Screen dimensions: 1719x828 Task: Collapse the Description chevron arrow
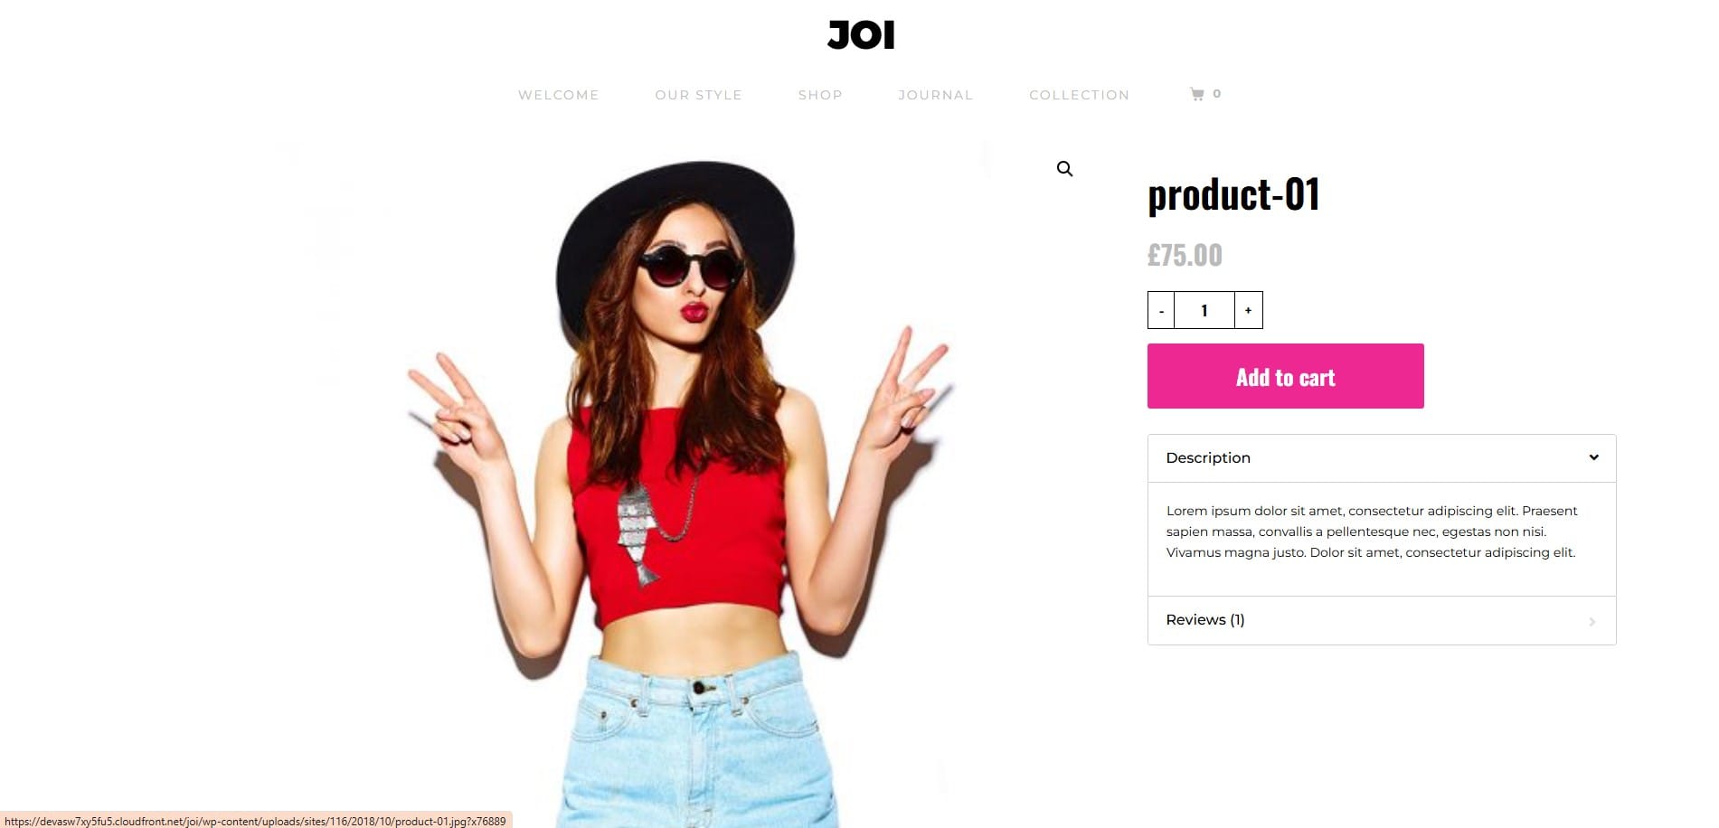(x=1593, y=457)
